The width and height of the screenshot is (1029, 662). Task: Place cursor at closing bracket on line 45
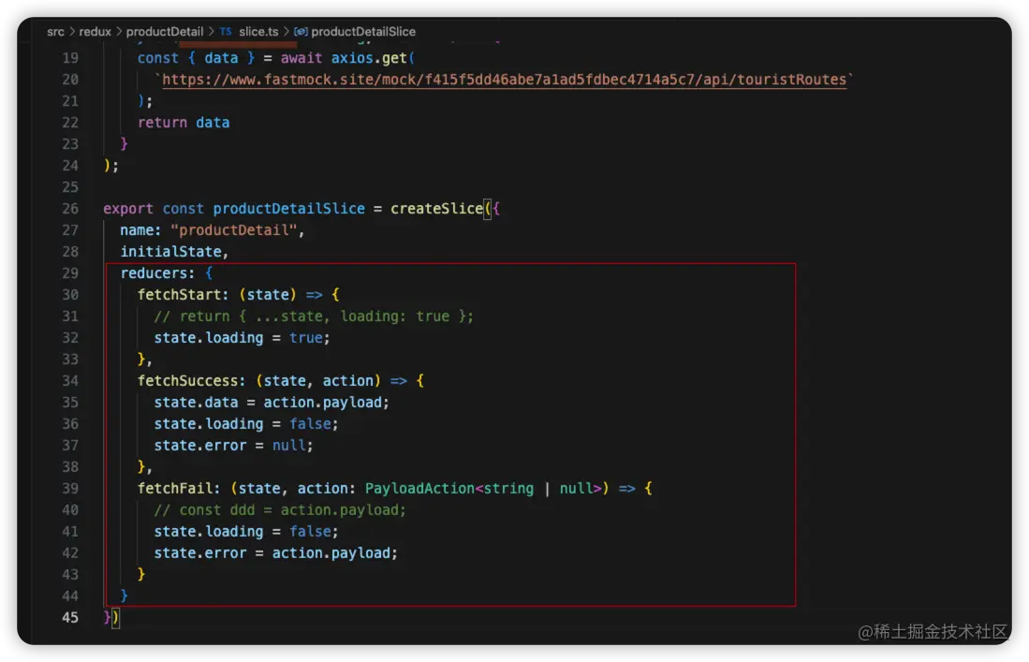(x=115, y=617)
